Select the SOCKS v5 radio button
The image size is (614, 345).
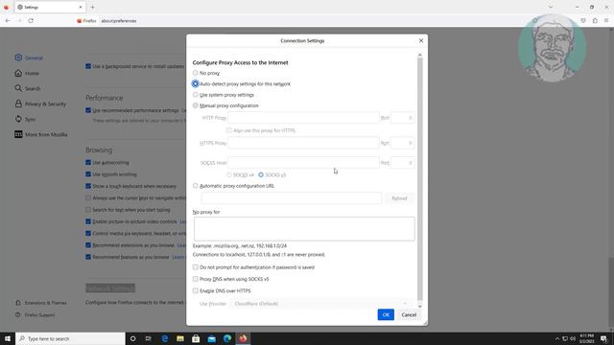click(x=261, y=174)
